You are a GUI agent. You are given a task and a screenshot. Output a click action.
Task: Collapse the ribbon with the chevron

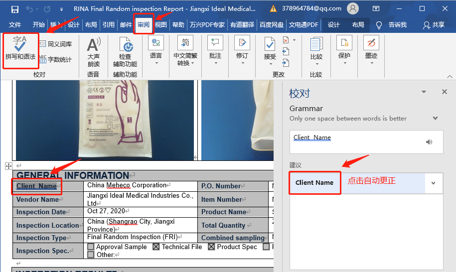tap(450, 76)
